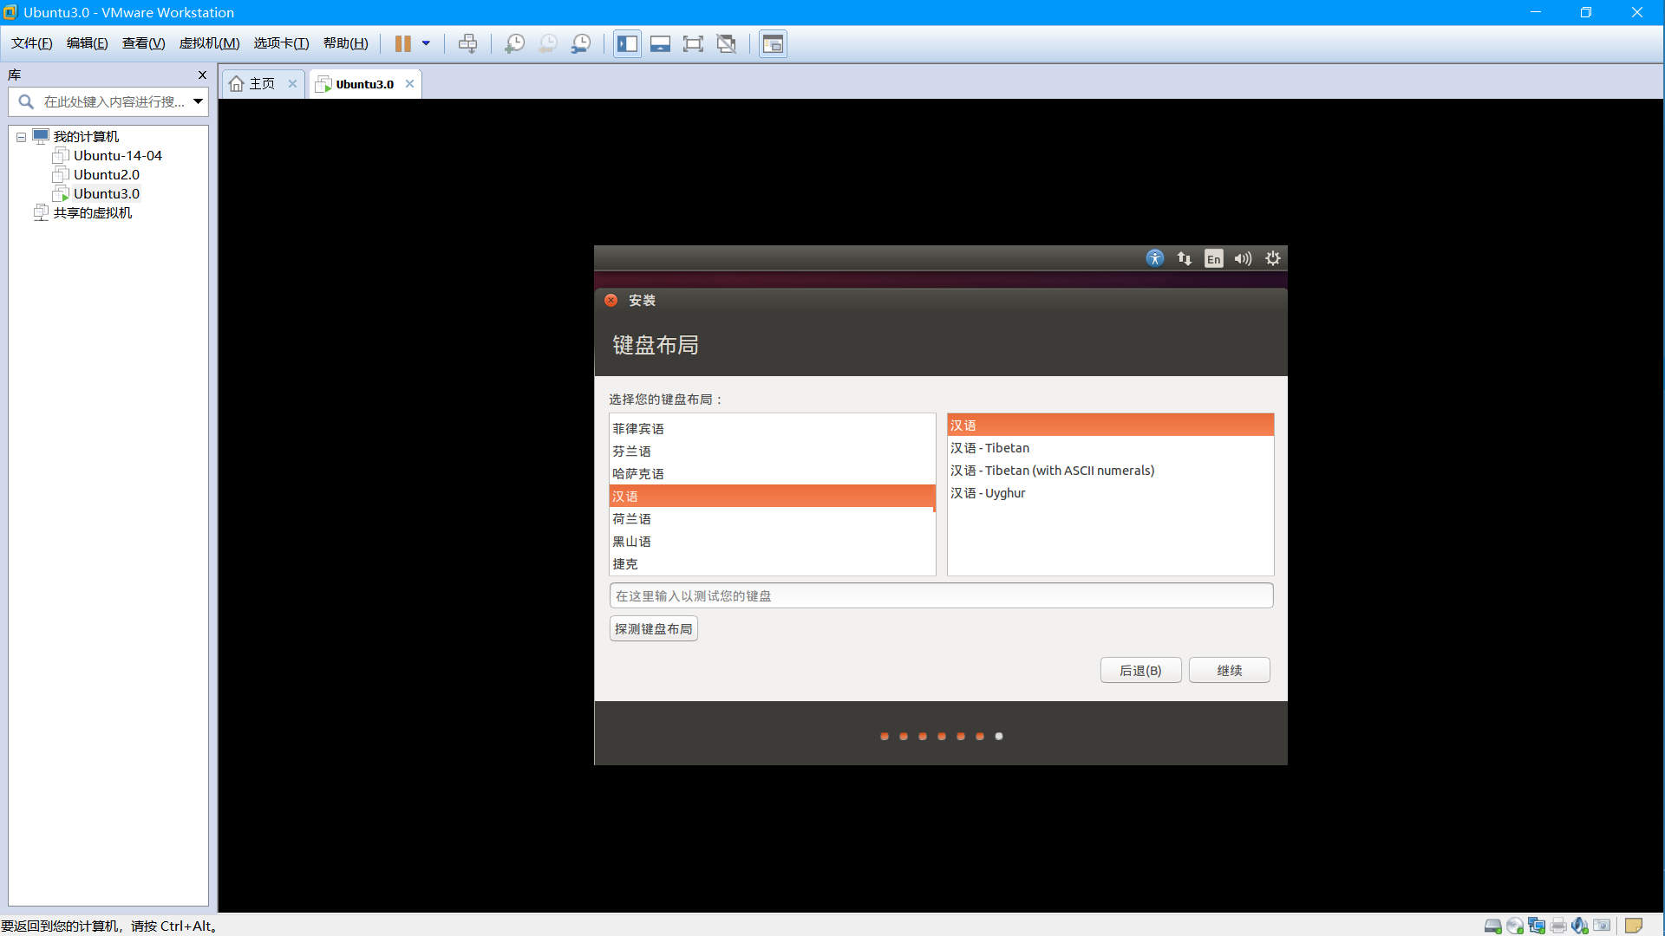Toggle the keyboard accessibility icon in the guest
Image resolution: width=1665 pixels, height=936 pixels.
coord(1155,258)
